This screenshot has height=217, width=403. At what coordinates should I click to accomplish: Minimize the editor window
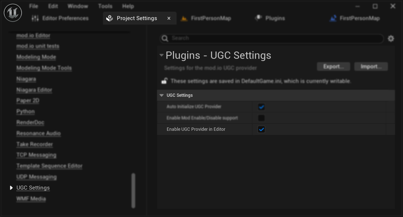[x=358, y=6]
